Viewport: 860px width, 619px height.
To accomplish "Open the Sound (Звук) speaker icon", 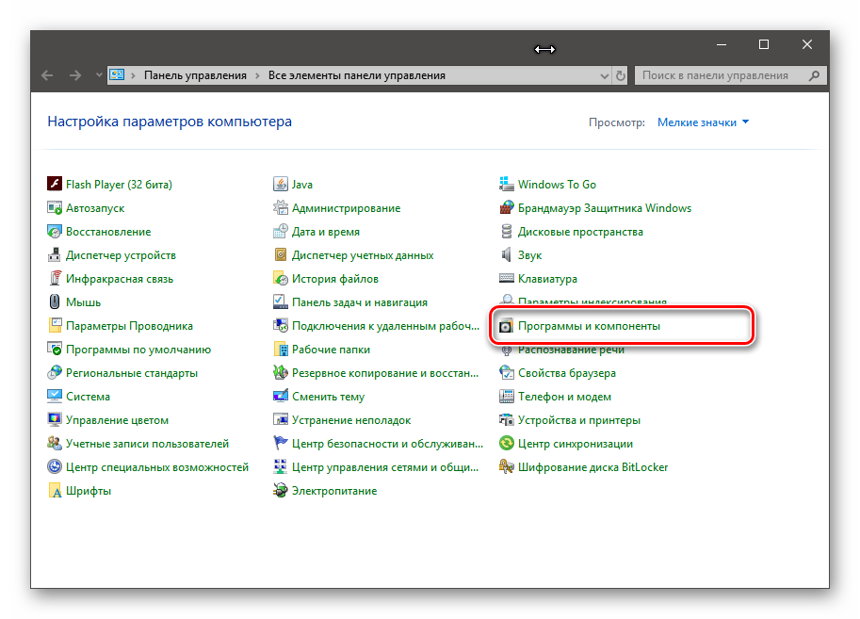I will 507,255.
